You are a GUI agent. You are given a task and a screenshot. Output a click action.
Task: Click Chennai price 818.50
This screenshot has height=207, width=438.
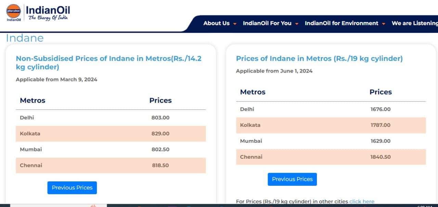160,165
